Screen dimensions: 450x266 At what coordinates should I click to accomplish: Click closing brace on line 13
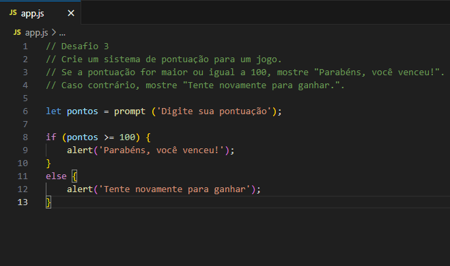(48, 202)
